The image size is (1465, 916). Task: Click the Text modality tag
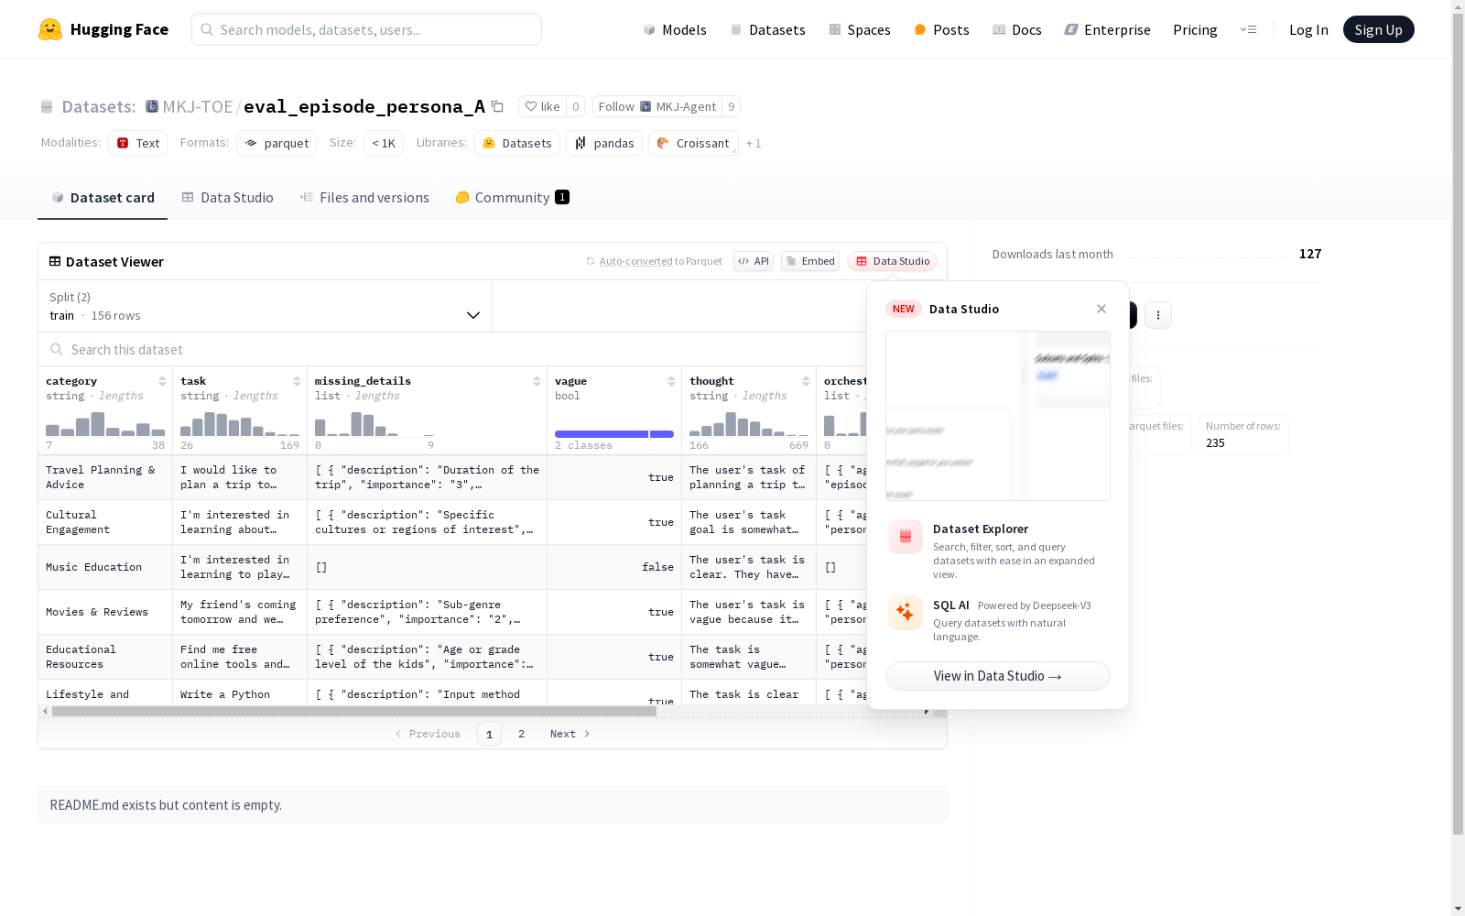click(x=138, y=143)
